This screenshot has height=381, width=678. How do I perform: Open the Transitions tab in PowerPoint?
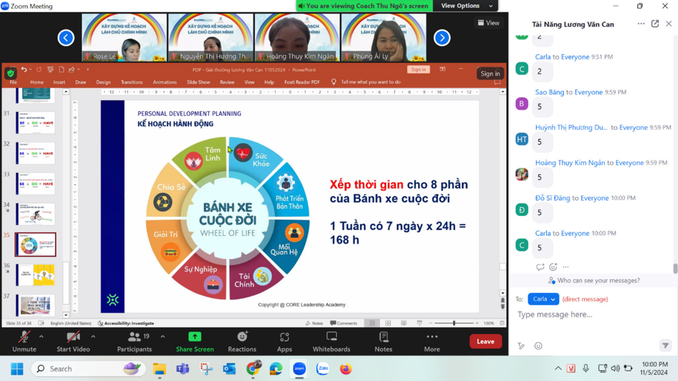pos(132,82)
